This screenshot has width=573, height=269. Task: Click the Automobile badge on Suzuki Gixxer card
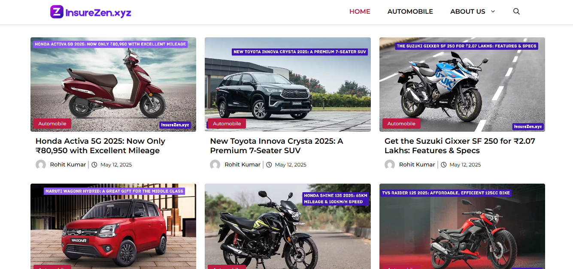pyautogui.click(x=401, y=124)
